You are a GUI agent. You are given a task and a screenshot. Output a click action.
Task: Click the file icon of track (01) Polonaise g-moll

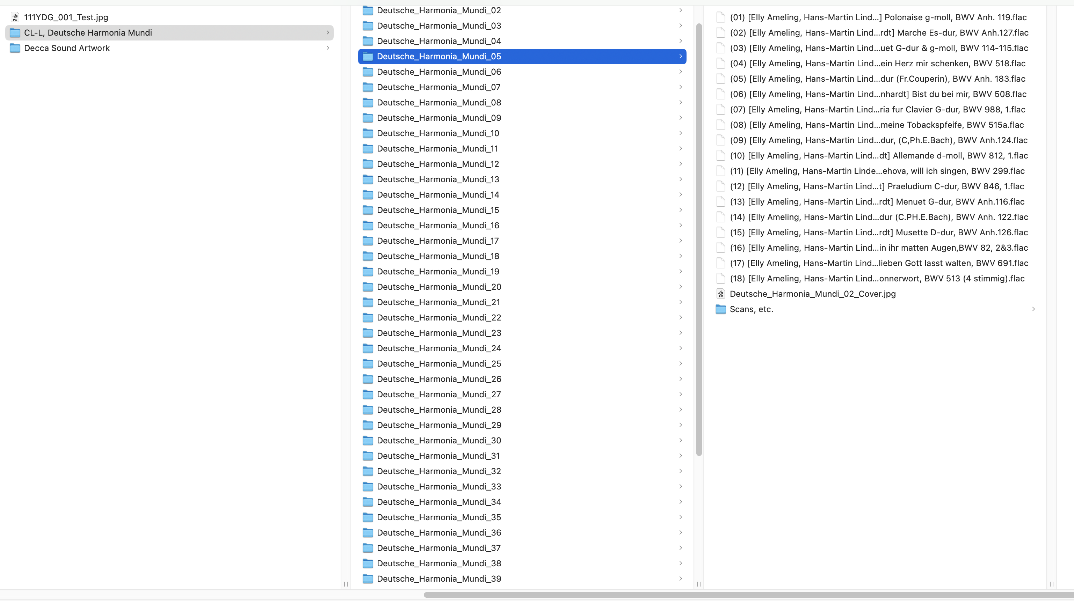click(x=720, y=17)
